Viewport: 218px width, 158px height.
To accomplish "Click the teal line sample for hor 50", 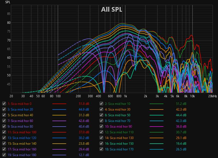I will click(x=156, y=115).
